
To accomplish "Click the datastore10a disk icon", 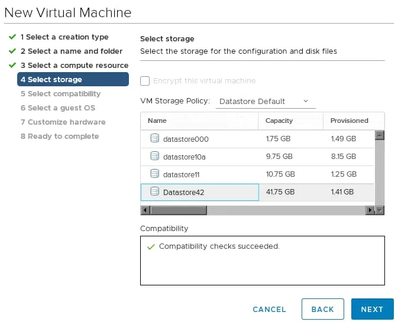I will point(155,157).
